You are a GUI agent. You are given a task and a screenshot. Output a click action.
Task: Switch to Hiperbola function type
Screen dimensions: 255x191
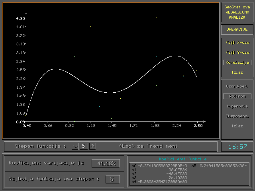(237, 106)
